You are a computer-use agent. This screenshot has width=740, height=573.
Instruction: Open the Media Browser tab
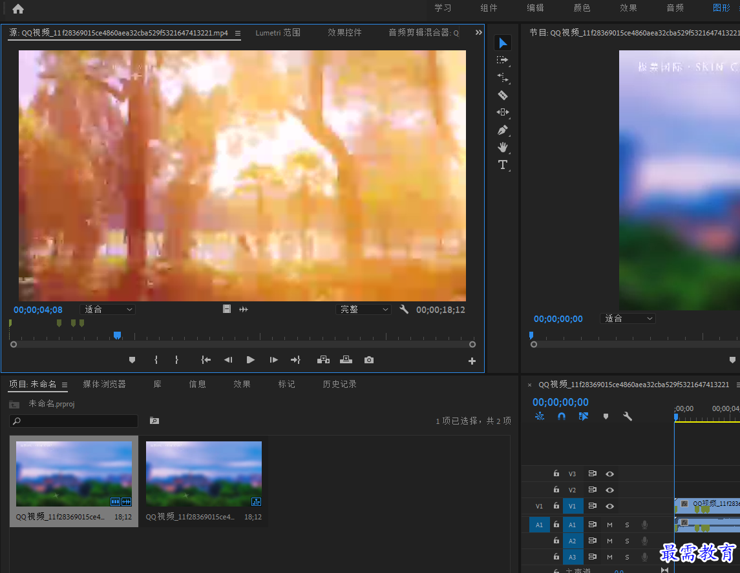pyautogui.click(x=104, y=384)
